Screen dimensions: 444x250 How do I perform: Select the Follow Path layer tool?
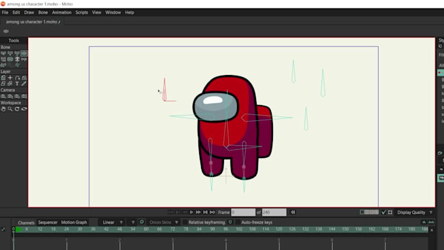(x=17, y=78)
